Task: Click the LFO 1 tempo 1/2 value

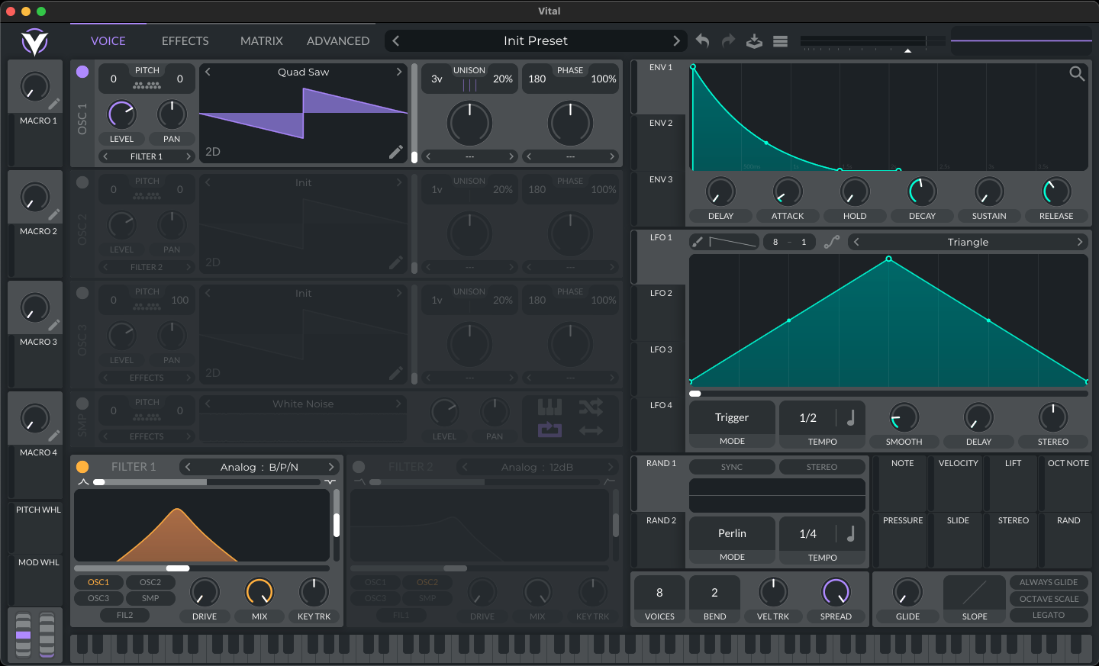Action: (807, 418)
